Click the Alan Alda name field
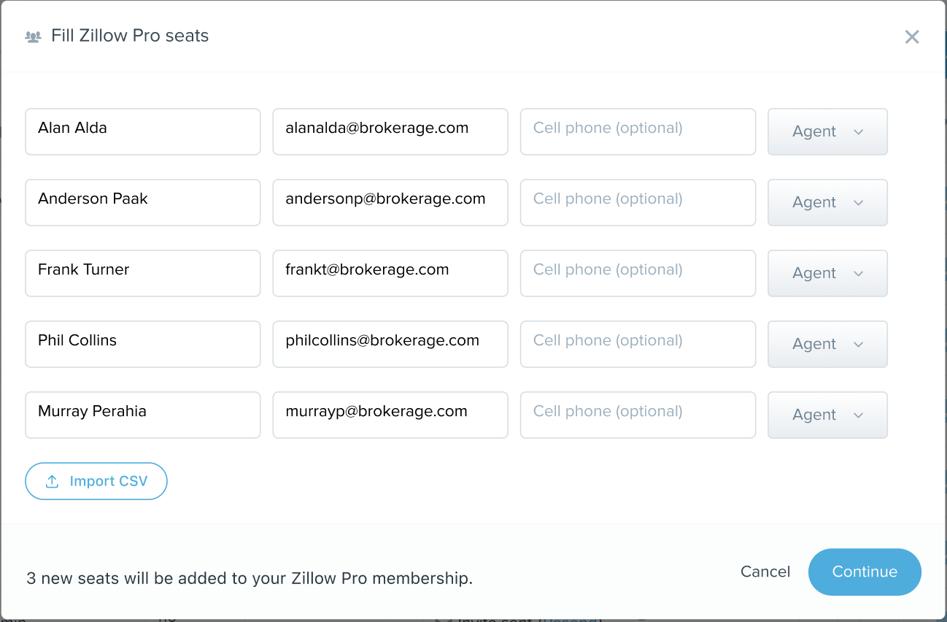Screen dimensions: 947x622 142,132
